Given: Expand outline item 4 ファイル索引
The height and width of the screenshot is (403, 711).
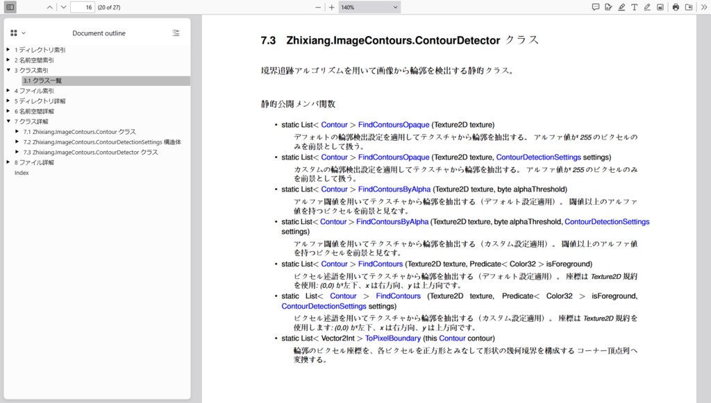Looking at the screenshot, I should [x=8, y=91].
